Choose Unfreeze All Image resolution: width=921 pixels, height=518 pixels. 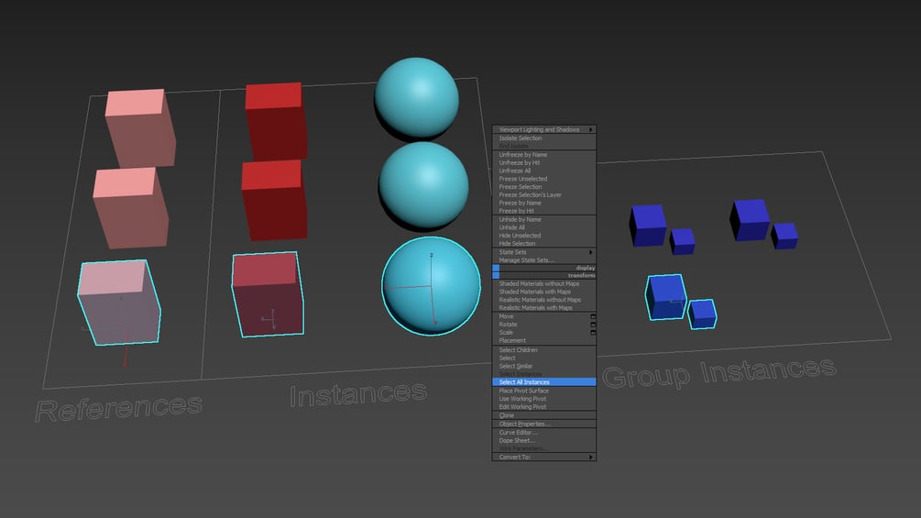coord(514,171)
